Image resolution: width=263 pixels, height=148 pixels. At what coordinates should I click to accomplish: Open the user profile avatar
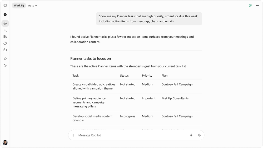(x=5, y=142)
